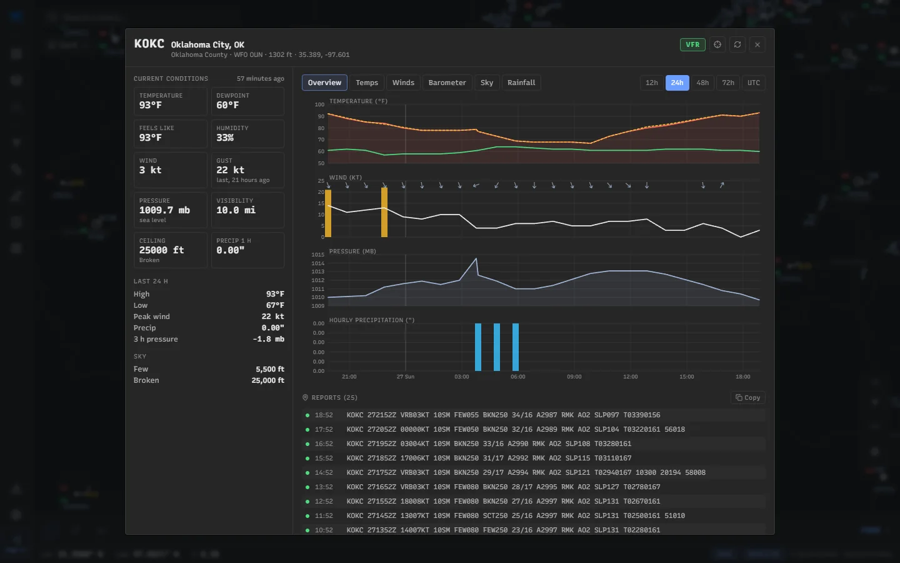Go to the Sky tab
Screen dimensions: 900x563
pos(487,83)
